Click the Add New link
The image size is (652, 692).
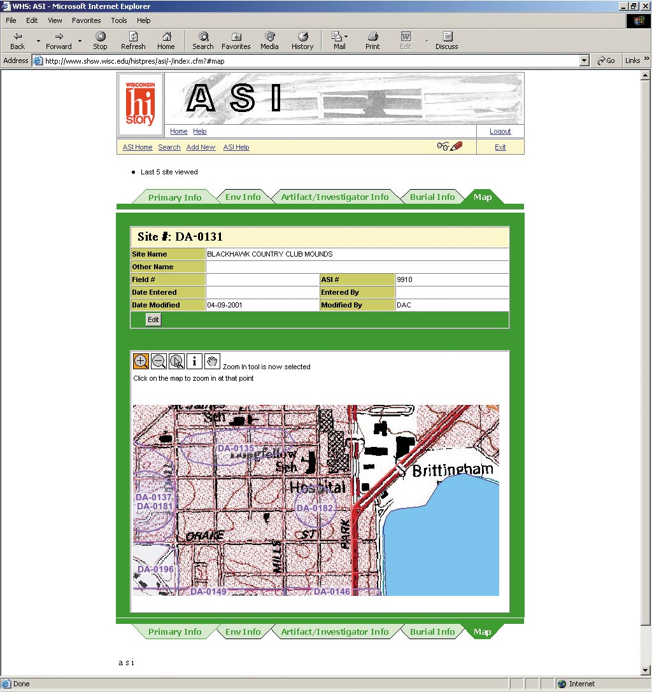201,147
